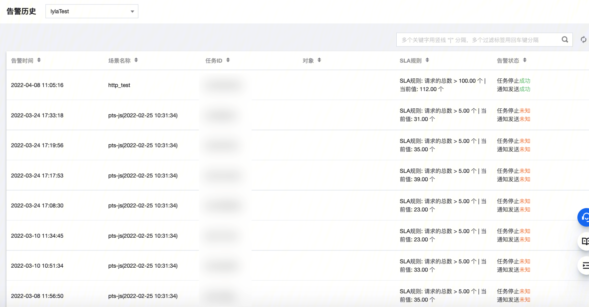Sort by 告警状态 column arrows

point(525,60)
